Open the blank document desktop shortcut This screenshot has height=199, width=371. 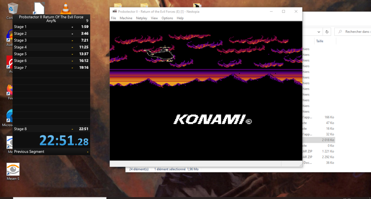pos(39,8)
